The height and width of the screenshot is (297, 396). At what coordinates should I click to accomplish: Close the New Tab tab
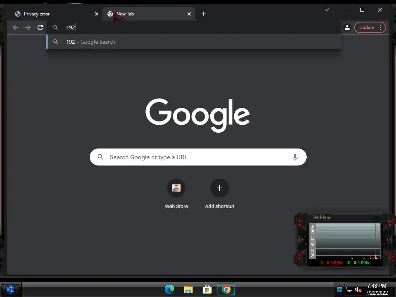189,14
